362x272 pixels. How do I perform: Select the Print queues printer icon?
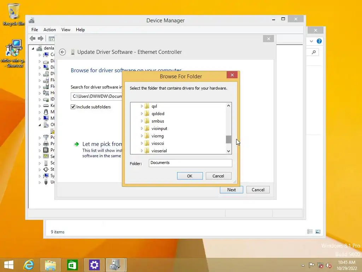tap(46, 144)
